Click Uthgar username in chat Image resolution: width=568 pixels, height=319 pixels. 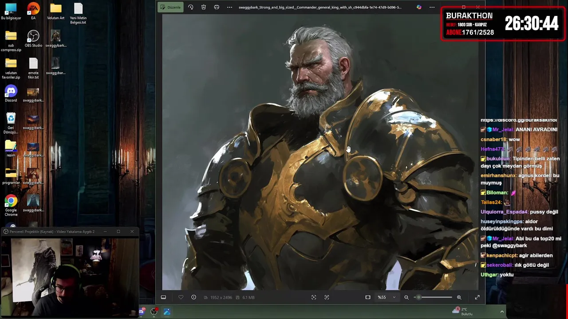tap(489, 275)
